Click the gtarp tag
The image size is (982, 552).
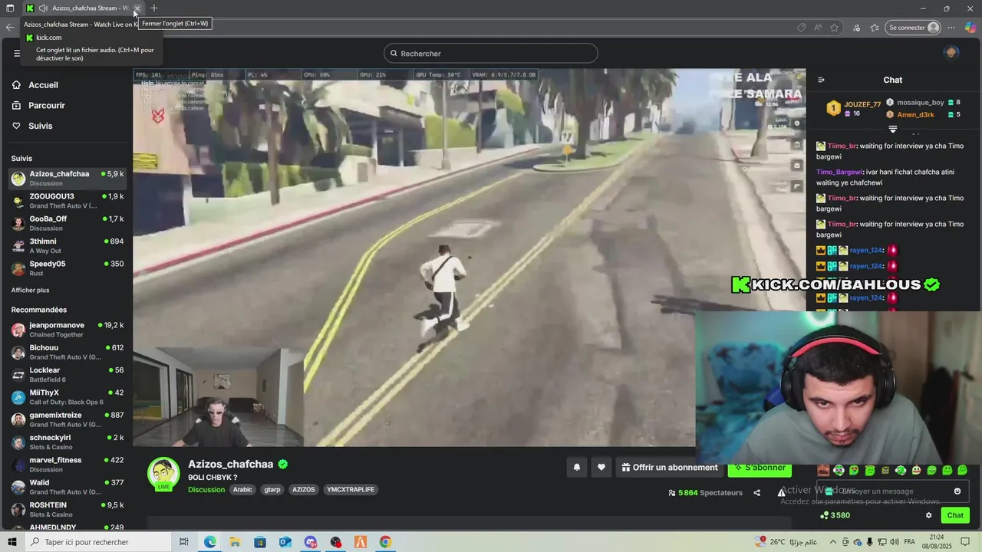pyautogui.click(x=272, y=489)
